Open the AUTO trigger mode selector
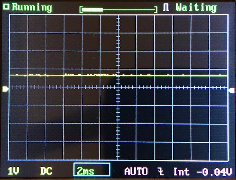 (x=136, y=171)
